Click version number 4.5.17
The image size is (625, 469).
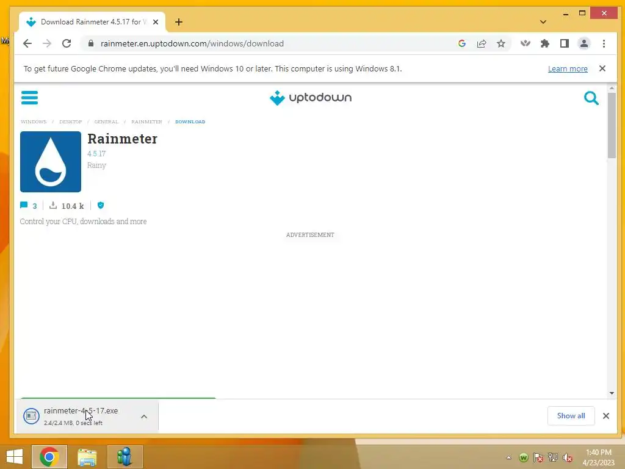point(96,153)
